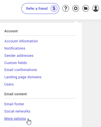This screenshot has width=101, height=127.
Task: Open the settings gear icon
Action: (76, 8)
